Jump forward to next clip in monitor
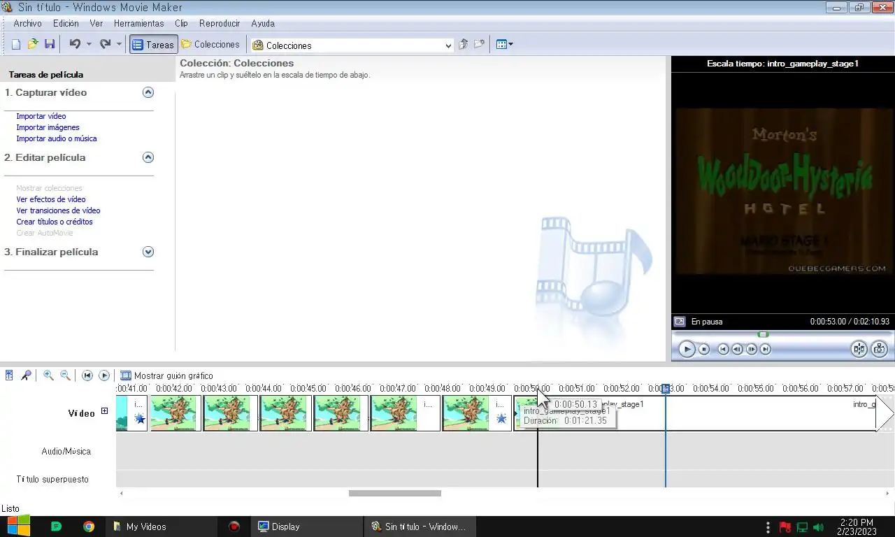 coord(766,349)
